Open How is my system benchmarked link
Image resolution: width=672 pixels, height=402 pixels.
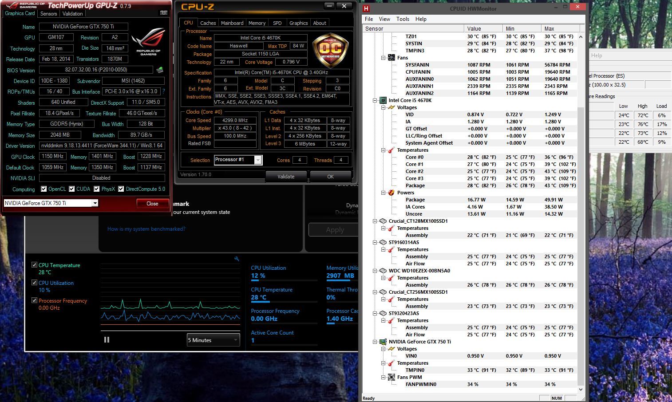pos(146,229)
